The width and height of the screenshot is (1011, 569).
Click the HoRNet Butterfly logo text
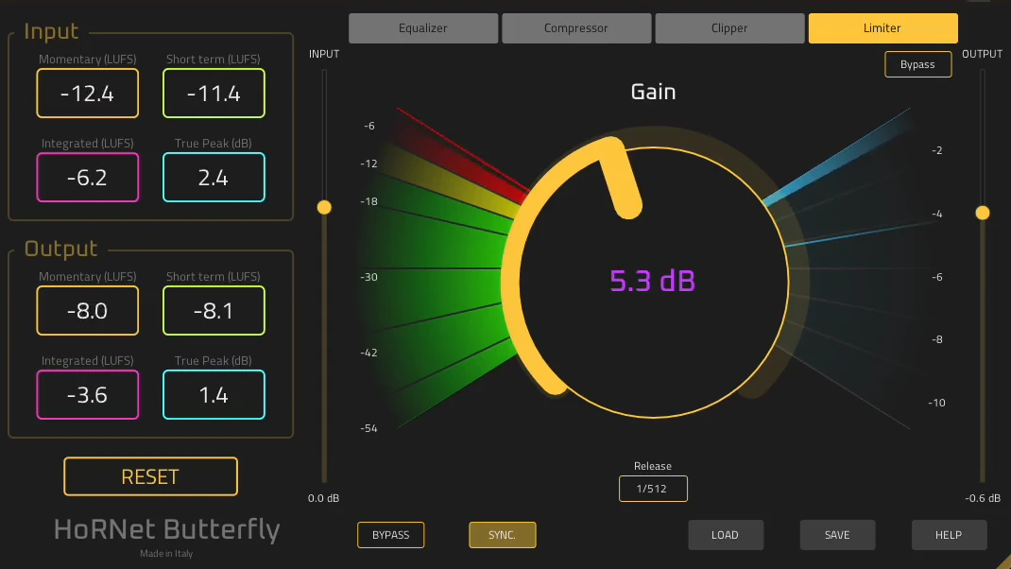(166, 529)
